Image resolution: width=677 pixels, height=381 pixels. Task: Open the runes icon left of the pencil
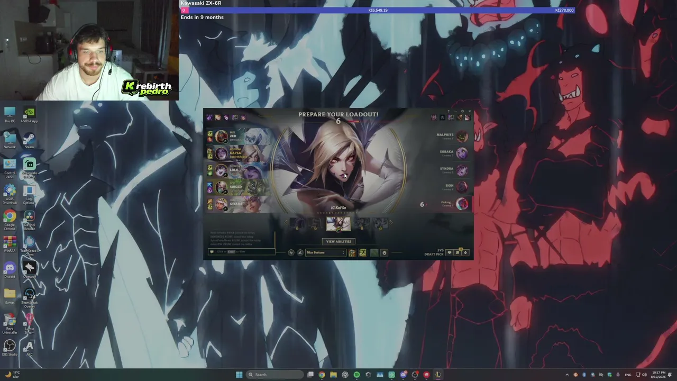291,252
